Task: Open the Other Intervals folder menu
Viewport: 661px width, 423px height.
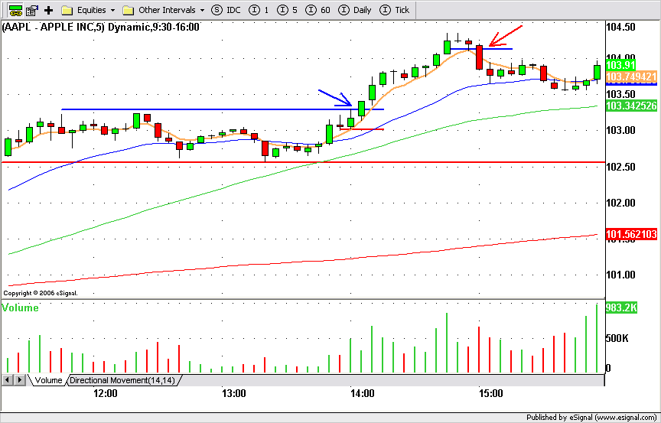Action: (164, 10)
